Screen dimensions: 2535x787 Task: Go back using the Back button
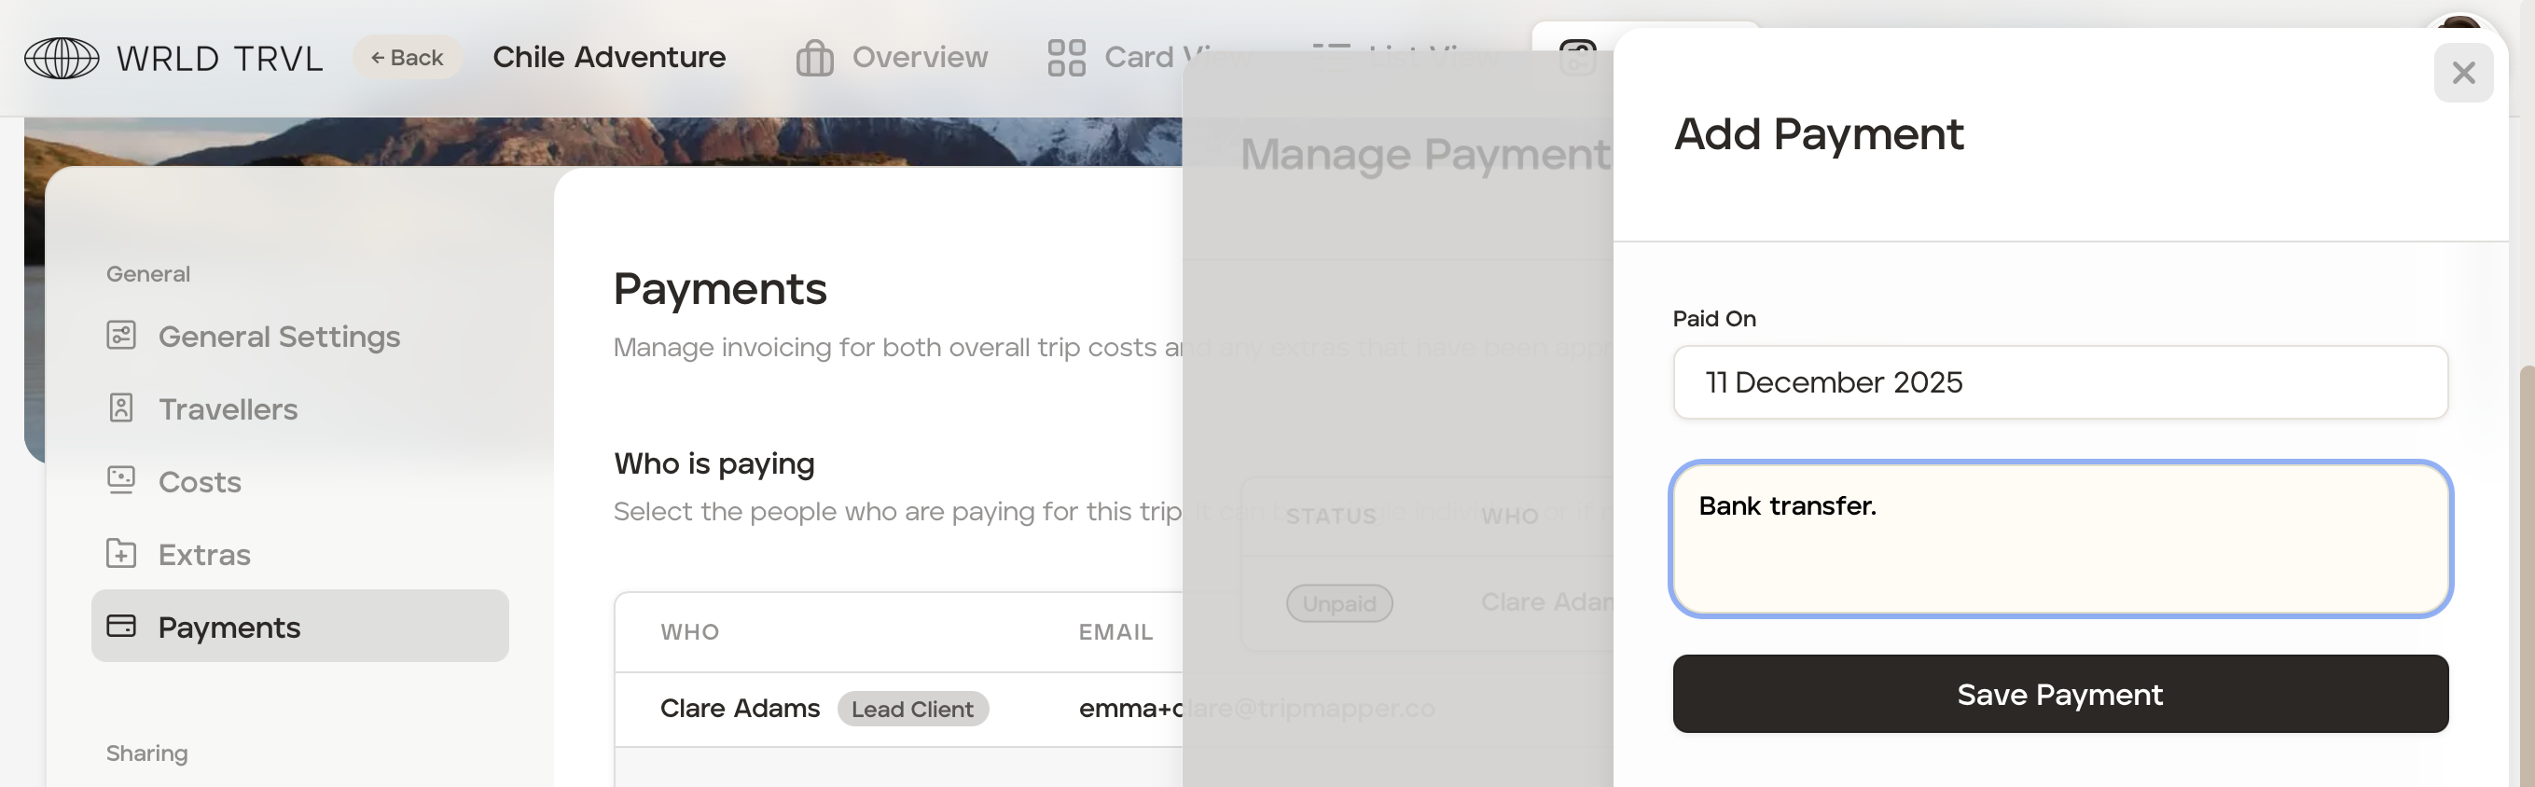pyautogui.click(x=408, y=58)
